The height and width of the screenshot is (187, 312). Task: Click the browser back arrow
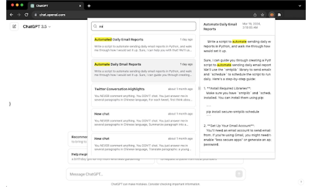[x=11, y=15]
